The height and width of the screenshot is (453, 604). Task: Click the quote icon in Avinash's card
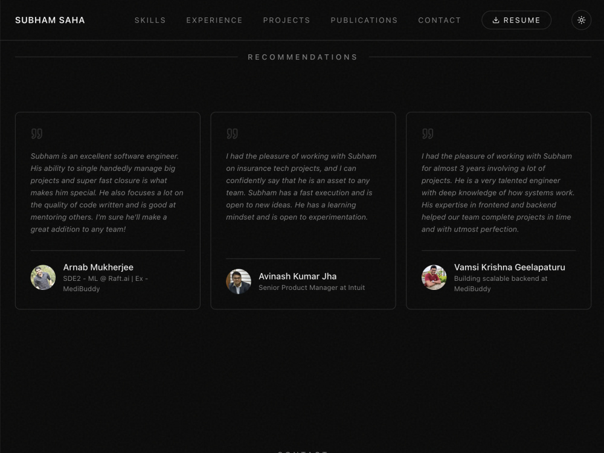point(233,133)
